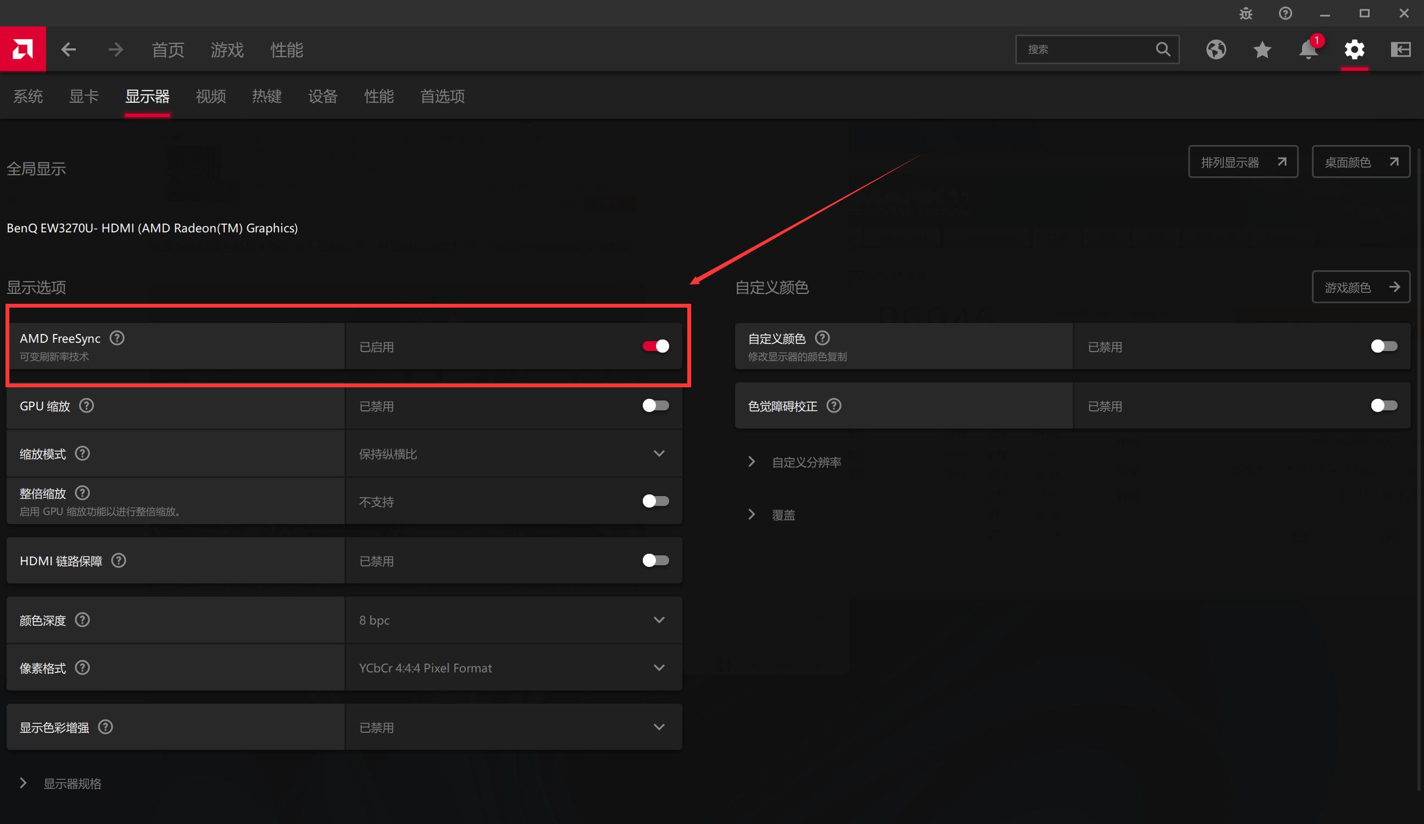Switch to the 显卡 tab
The height and width of the screenshot is (824, 1424).
[84, 96]
